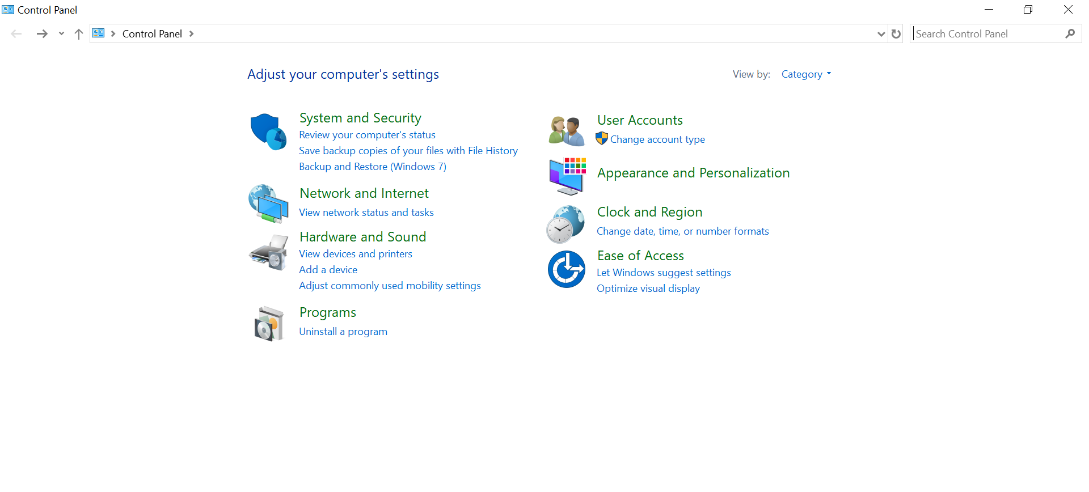This screenshot has width=1089, height=492.
Task: Click the Search Control Panel field
Action: (987, 34)
